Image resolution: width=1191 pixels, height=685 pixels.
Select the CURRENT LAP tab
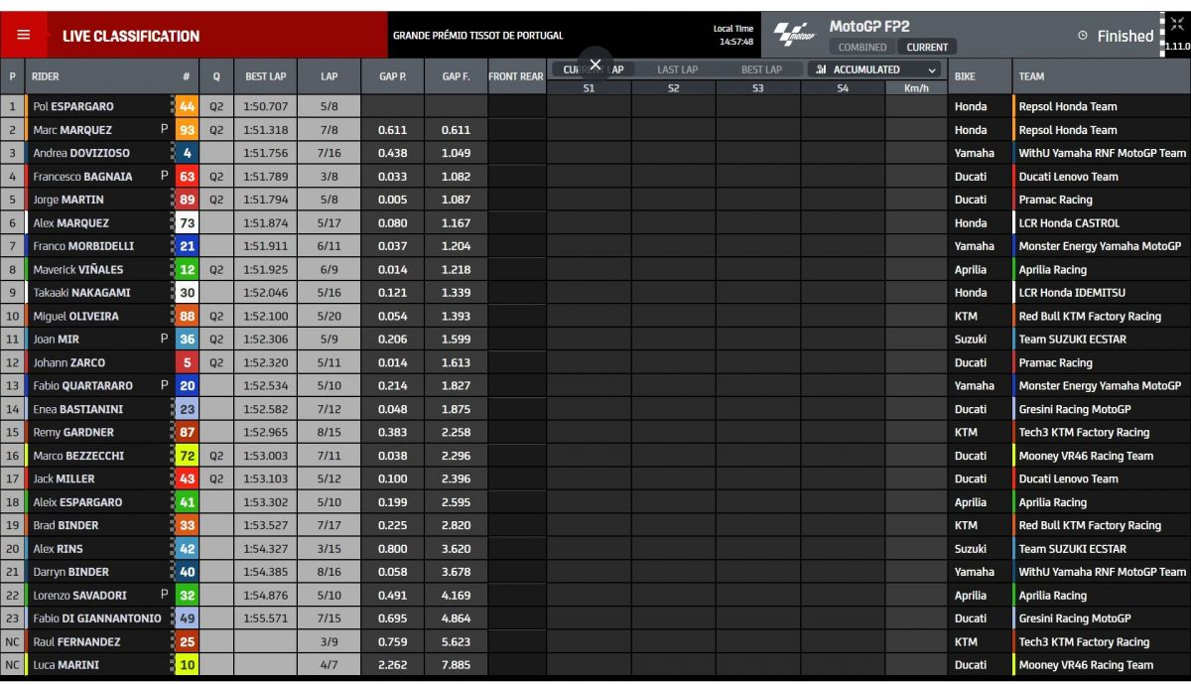(x=593, y=69)
